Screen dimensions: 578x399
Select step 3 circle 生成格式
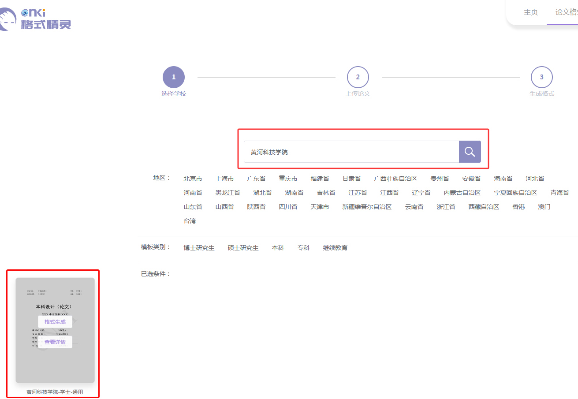541,77
